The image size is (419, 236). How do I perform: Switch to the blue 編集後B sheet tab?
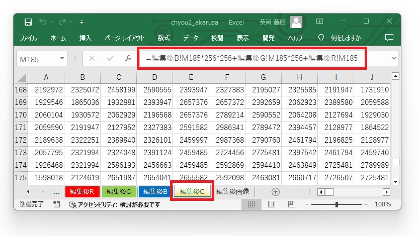155,191
